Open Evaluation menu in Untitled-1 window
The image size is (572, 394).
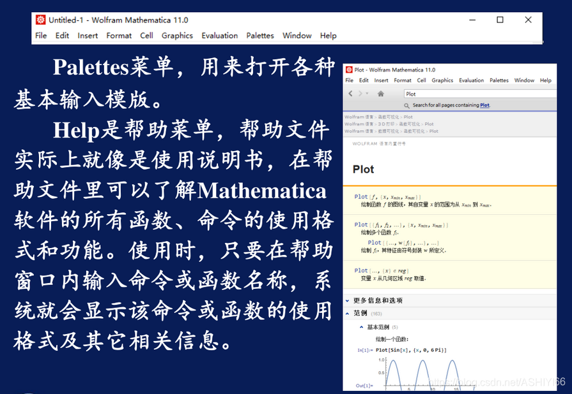[x=220, y=36]
